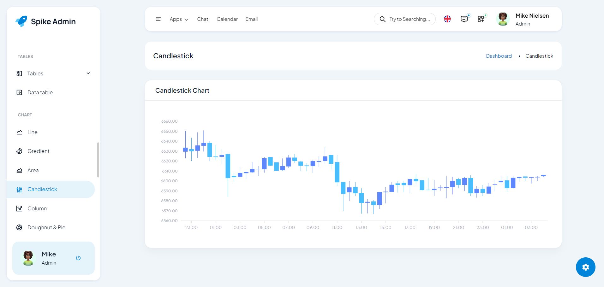Open the apps grid shortcut icon
604x287 pixels.
[x=481, y=19]
